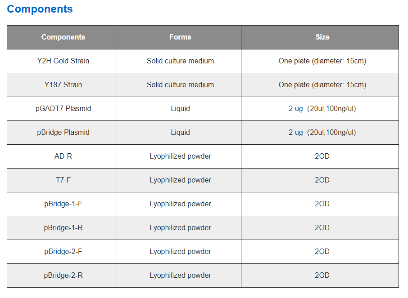
Task: Click the Y187 Strain cell
Action: [61, 85]
